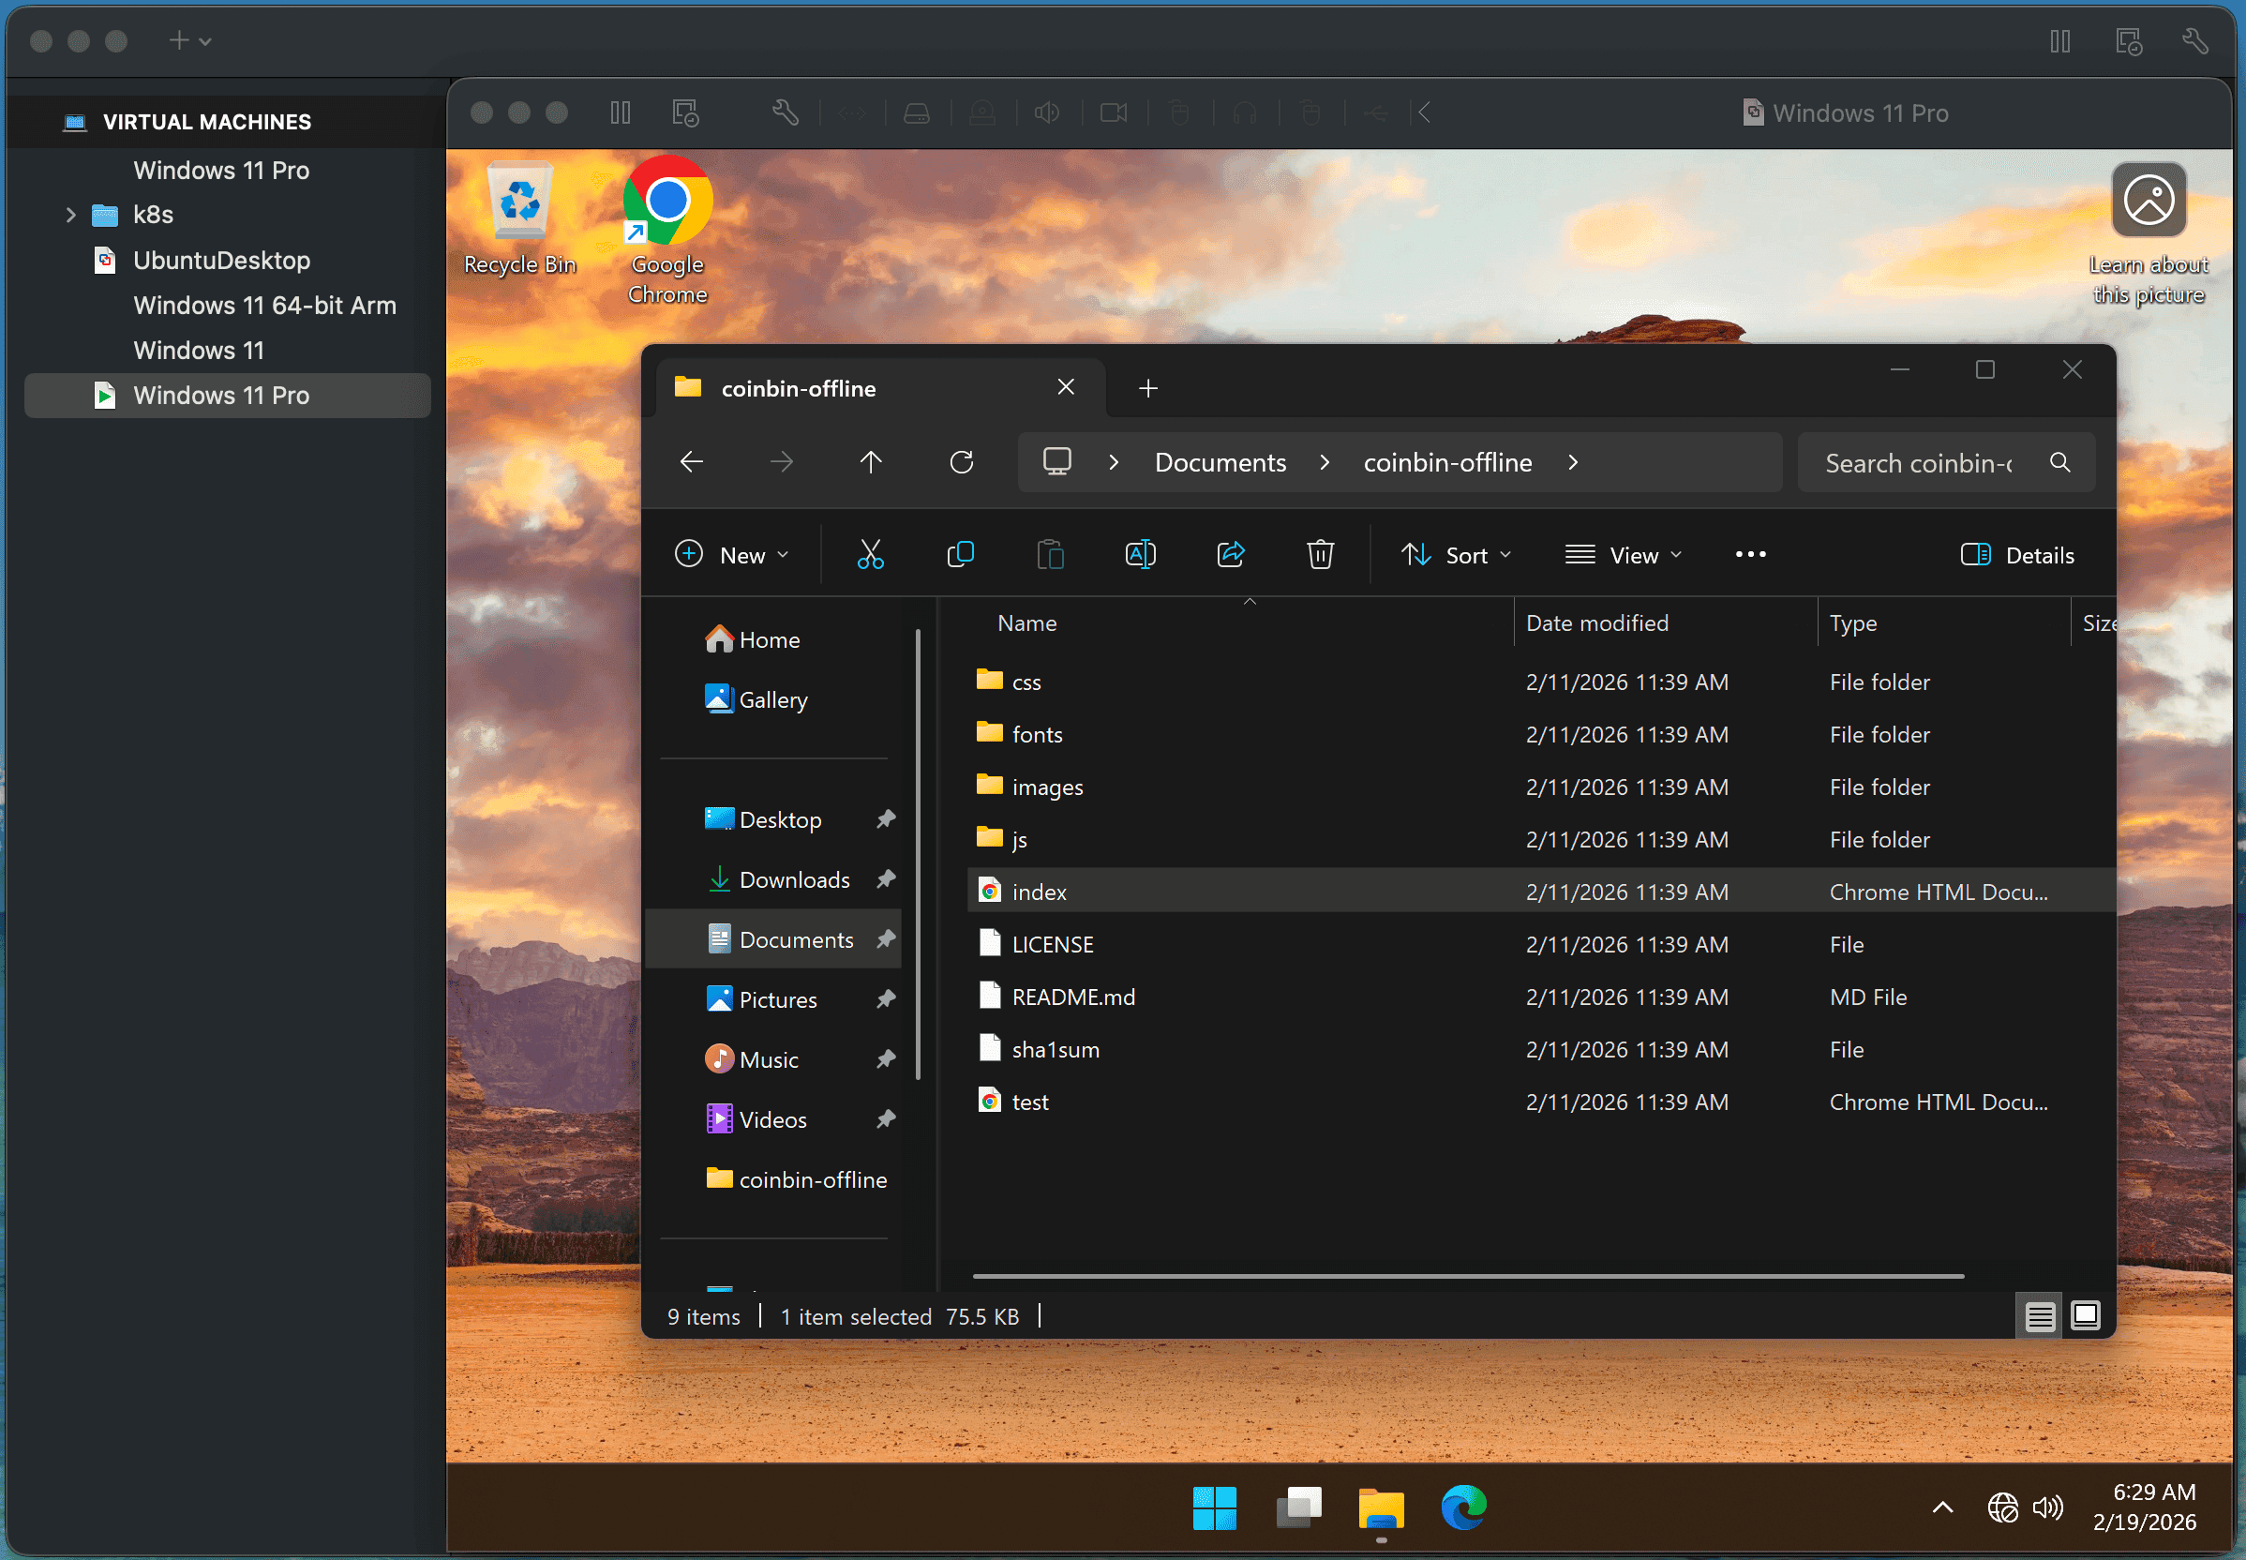Screen dimensions: 2246x1560
Task: Click the Delete trash icon
Action: point(1320,555)
